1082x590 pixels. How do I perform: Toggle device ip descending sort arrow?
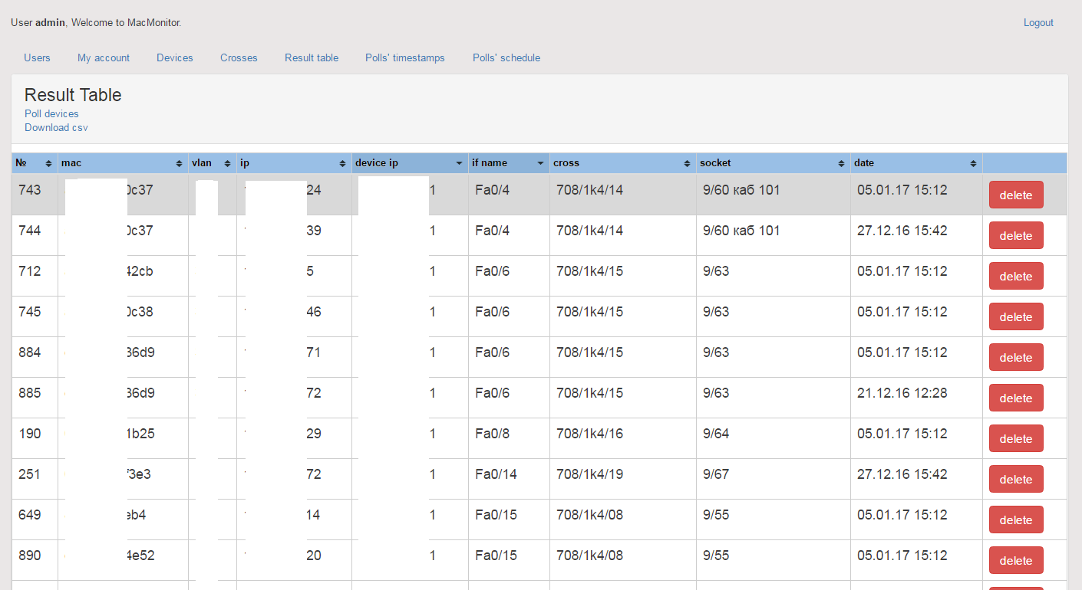tap(460, 163)
